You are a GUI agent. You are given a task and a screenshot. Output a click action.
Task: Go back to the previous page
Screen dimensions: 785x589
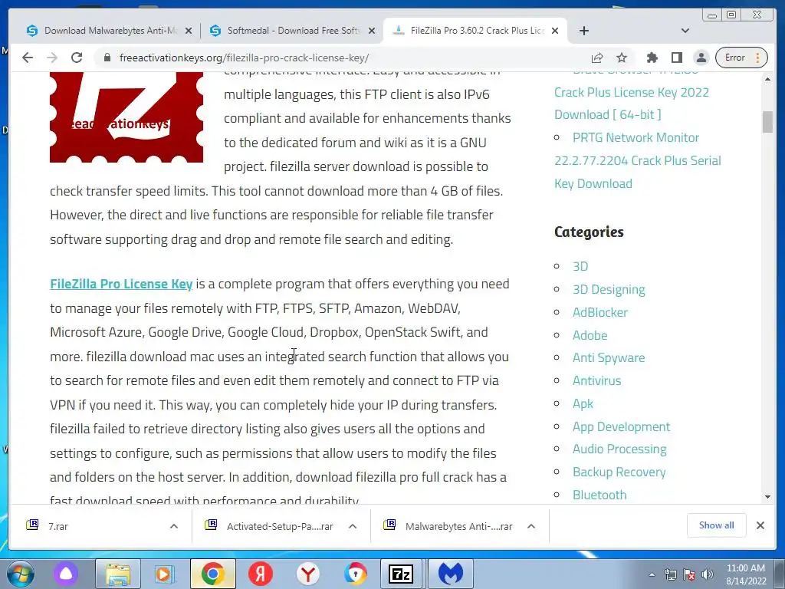pos(28,58)
